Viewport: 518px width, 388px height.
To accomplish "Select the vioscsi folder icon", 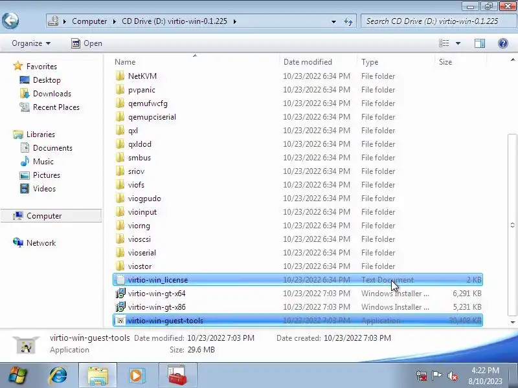I will (120, 239).
